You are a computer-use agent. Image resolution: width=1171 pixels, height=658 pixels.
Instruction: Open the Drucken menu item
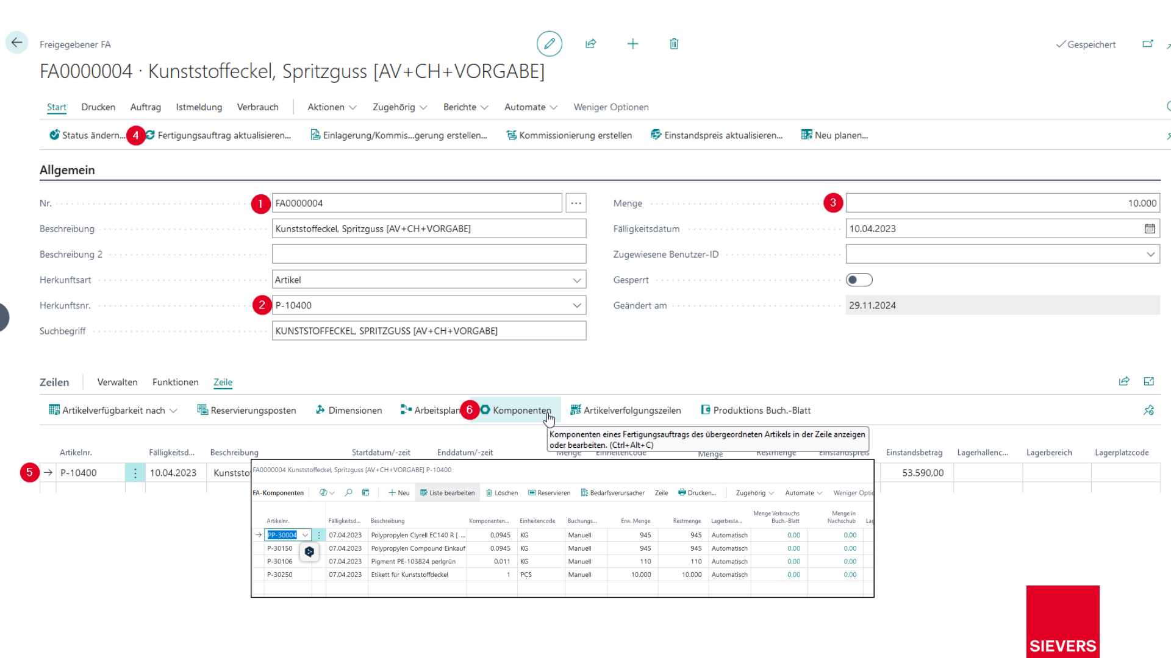click(98, 107)
